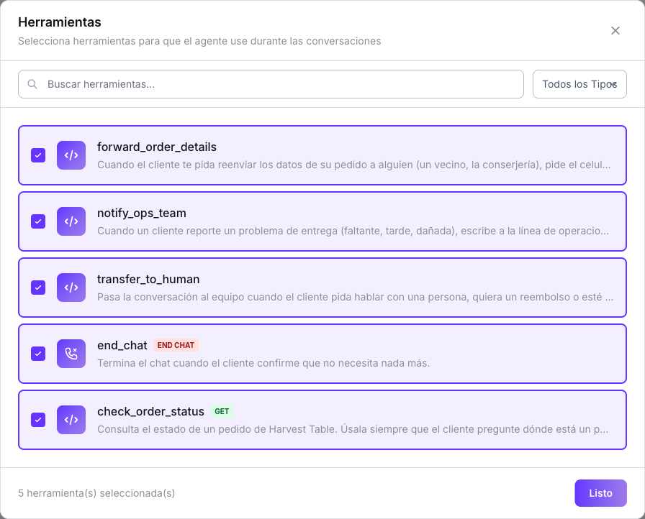Click the transfer_to_human title

point(148,279)
